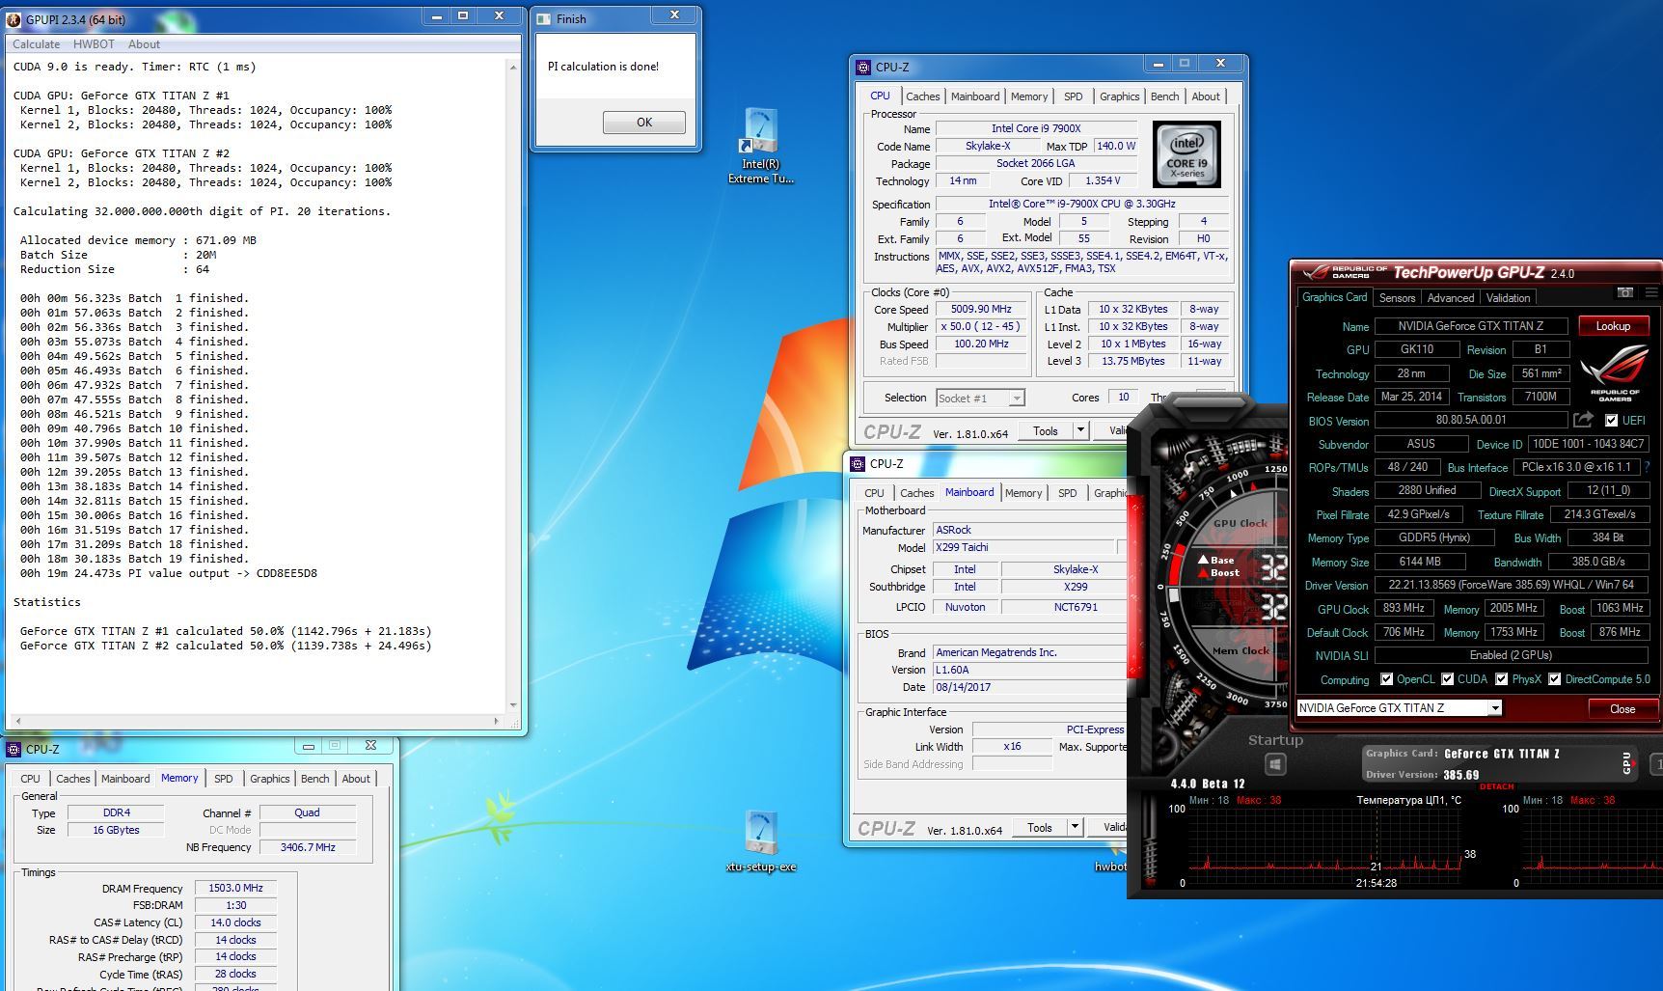Click the BIOS version export arrow icon

pyautogui.click(x=1583, y=419)
